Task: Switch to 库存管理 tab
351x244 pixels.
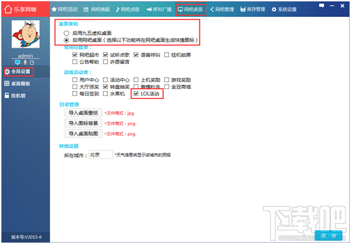Action: point(252,9)
